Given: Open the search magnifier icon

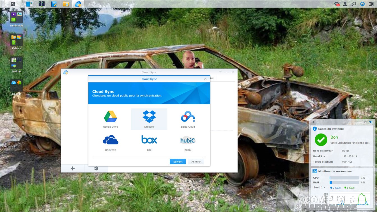Looking at the screenshot, I should pos(354,4).
